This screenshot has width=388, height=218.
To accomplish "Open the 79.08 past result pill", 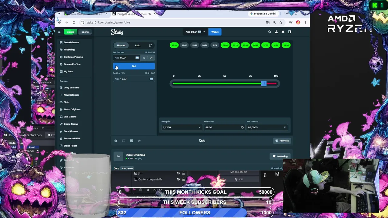I will click(x=225, y=45).
